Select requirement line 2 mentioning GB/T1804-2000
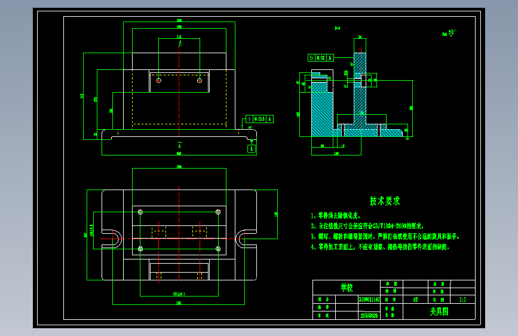This screenshot has width=518, height=336. (x=367, y=226)
